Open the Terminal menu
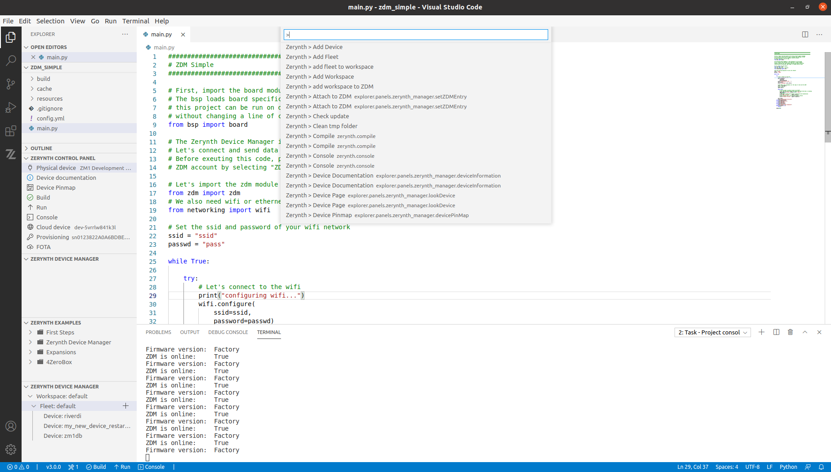The image size is (831, 472). click(136, 21)
